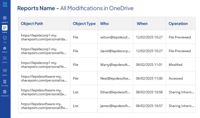Click the 06/02/2025 11:01 timestamp
This screenshot has height=118, width=200.
[149, 65]
